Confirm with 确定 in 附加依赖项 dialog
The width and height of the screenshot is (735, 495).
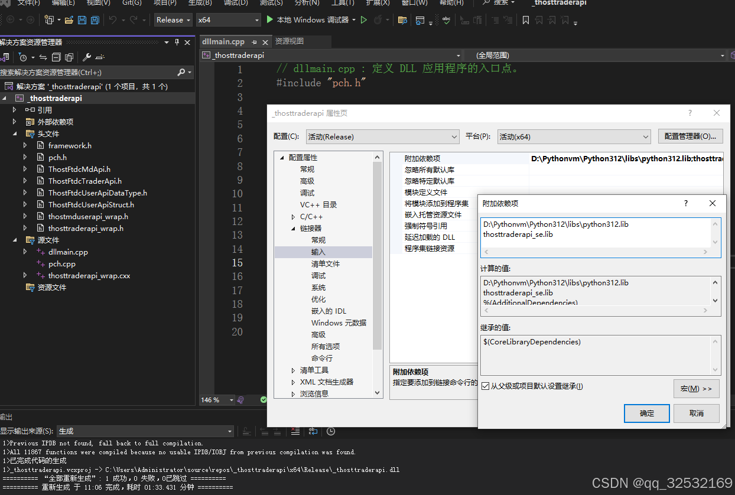point(646,413)
